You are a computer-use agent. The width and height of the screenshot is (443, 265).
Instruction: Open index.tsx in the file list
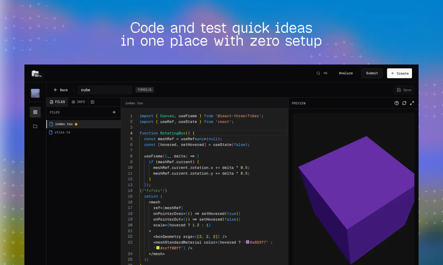click(83, 124)
